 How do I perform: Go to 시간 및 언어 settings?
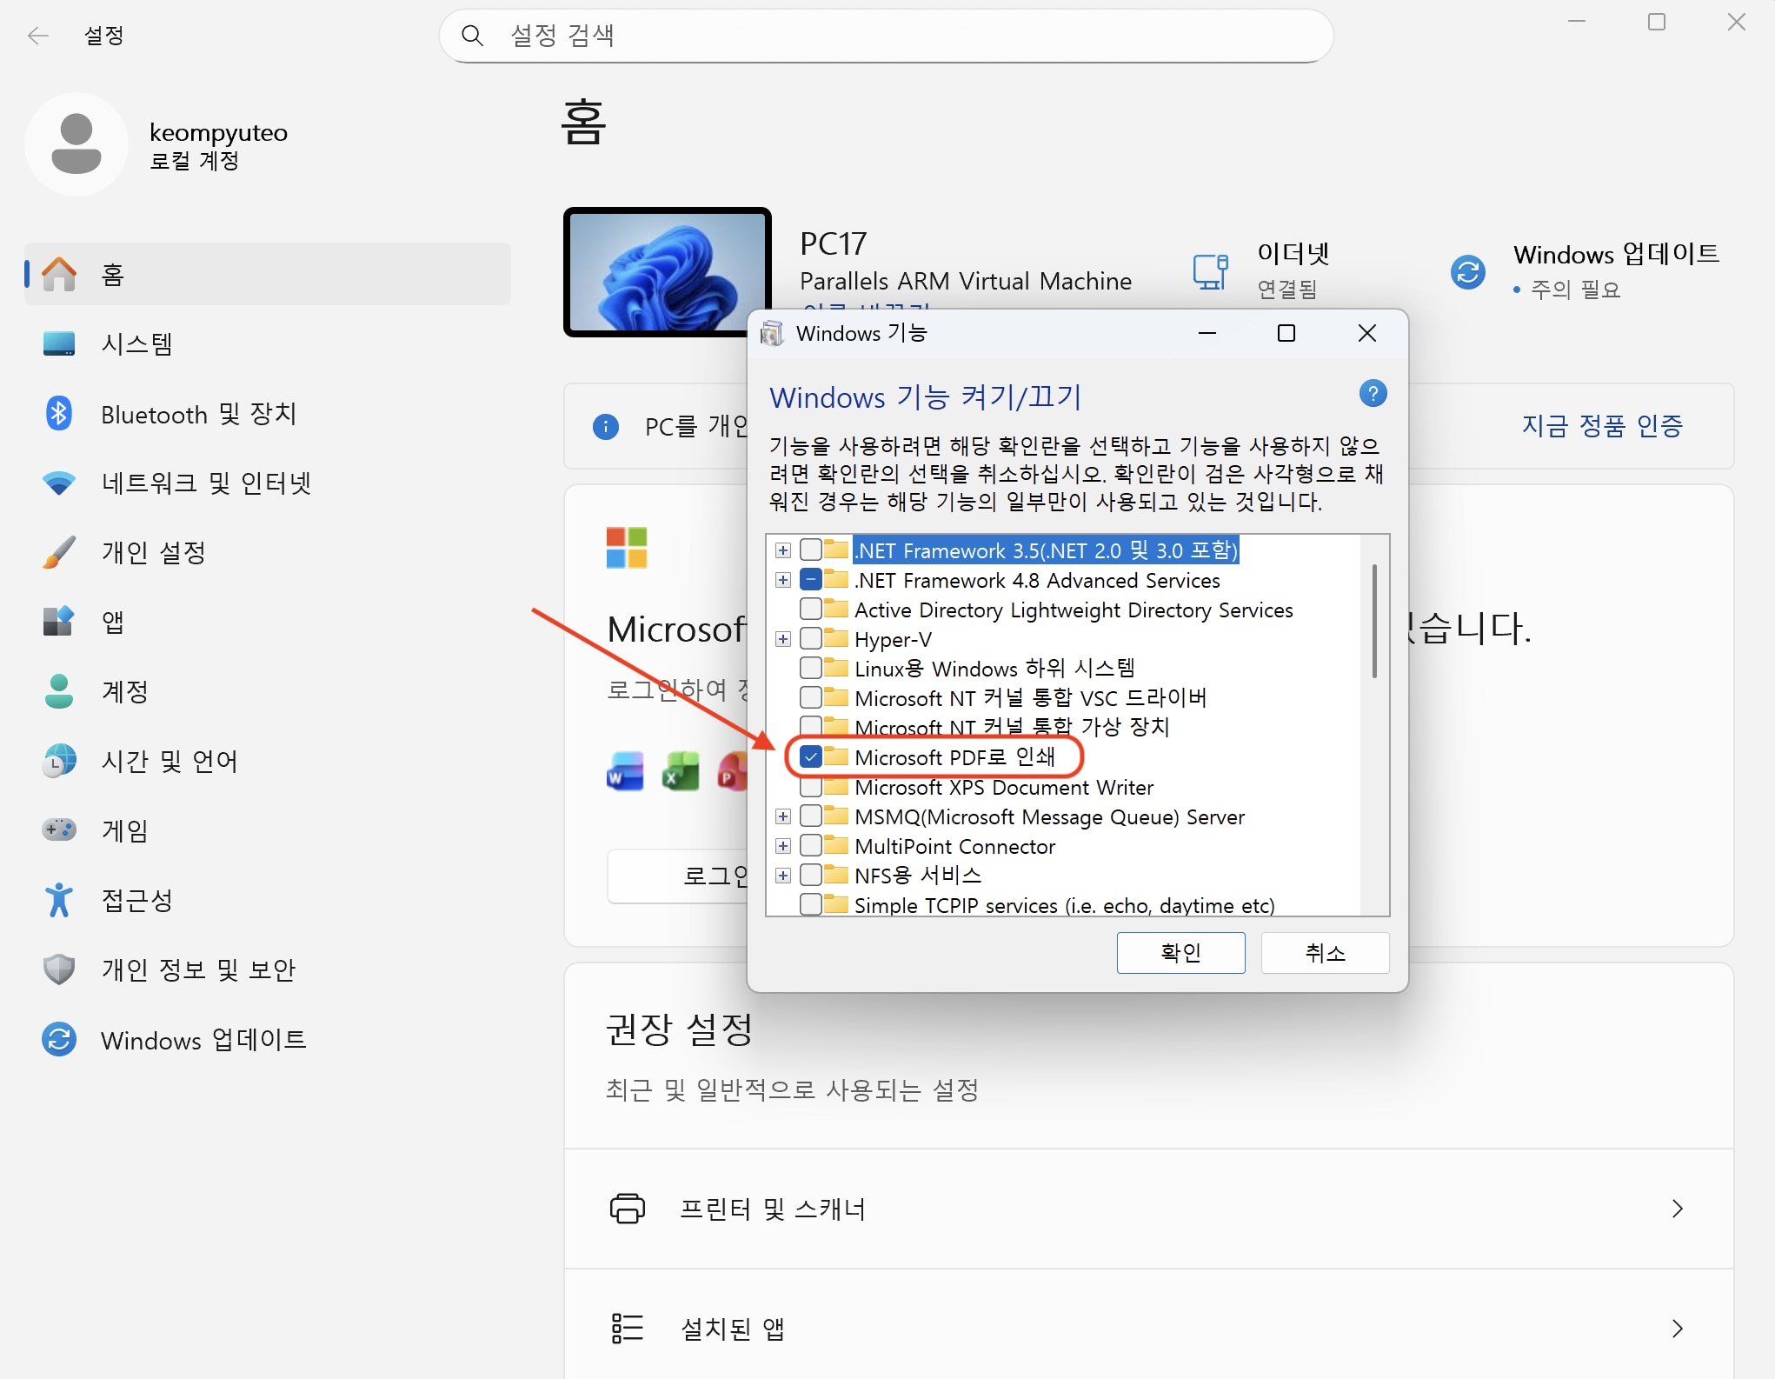(x=170, y=762)
